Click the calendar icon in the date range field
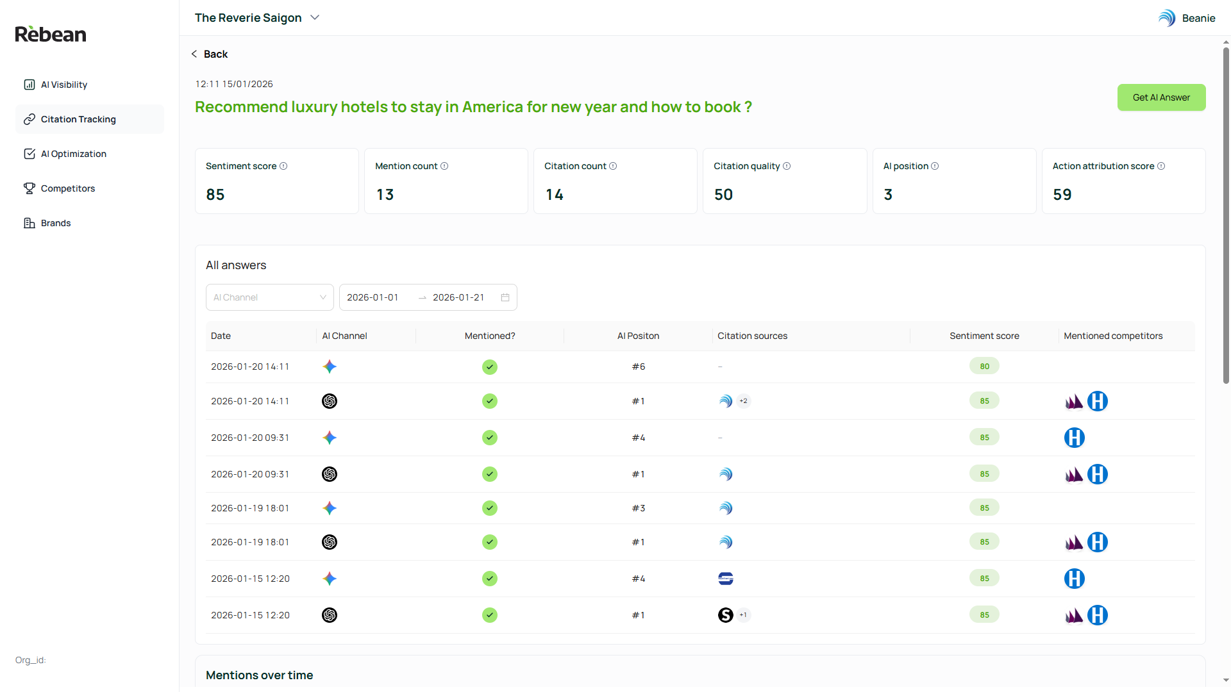Image resolution: width=1231 pixels, height=692 pixels. pyautogui.click(x=505, y=297)
